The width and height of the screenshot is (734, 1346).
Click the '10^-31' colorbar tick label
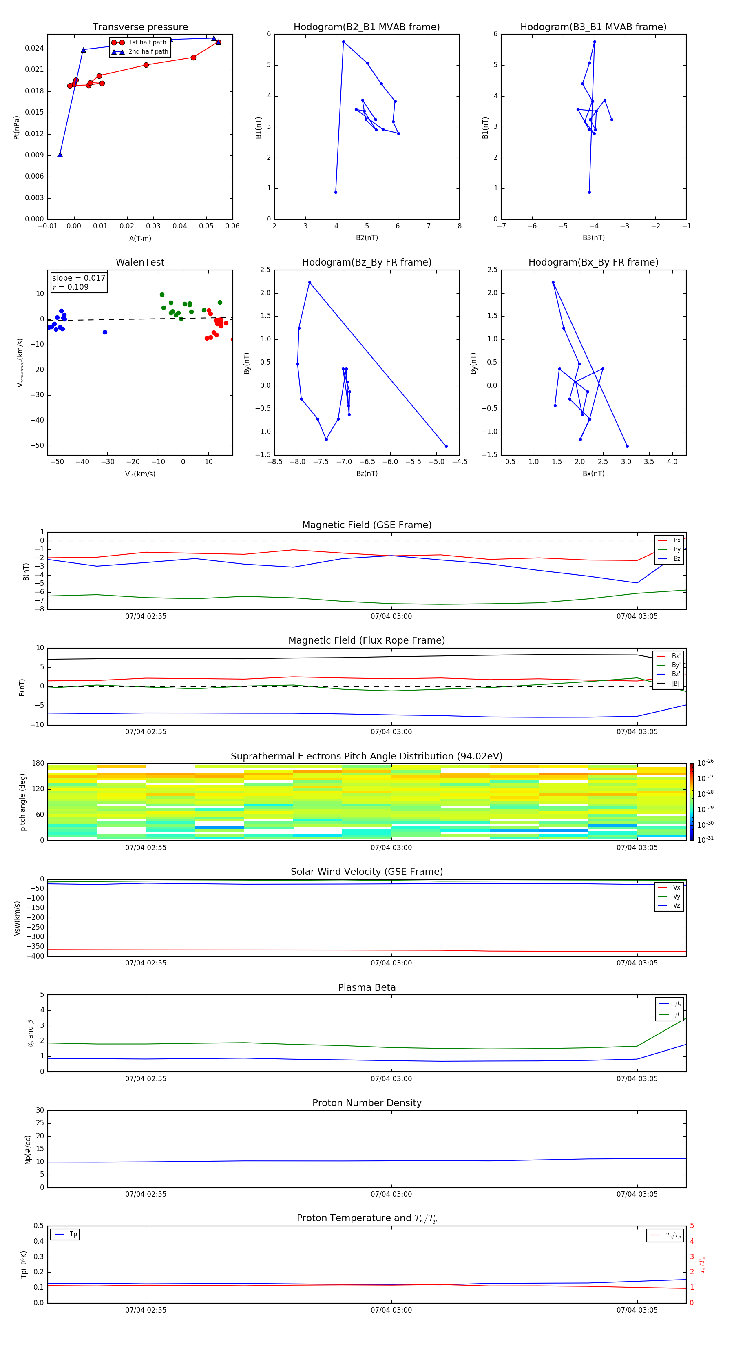pos(705,840)
